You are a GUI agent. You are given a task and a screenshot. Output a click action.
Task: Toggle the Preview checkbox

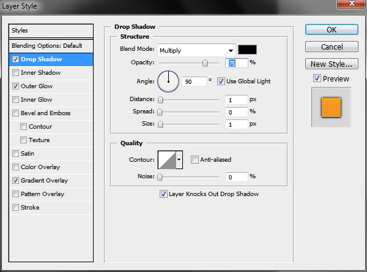click(x=317, y=78)
